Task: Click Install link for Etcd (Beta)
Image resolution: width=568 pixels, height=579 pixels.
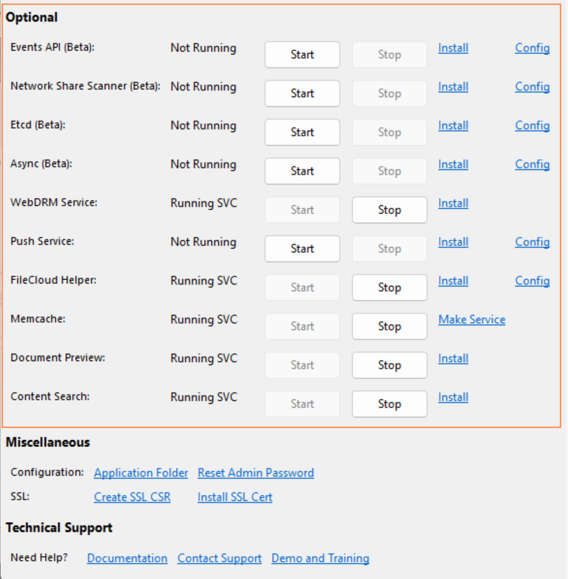Action: point(453,126)
